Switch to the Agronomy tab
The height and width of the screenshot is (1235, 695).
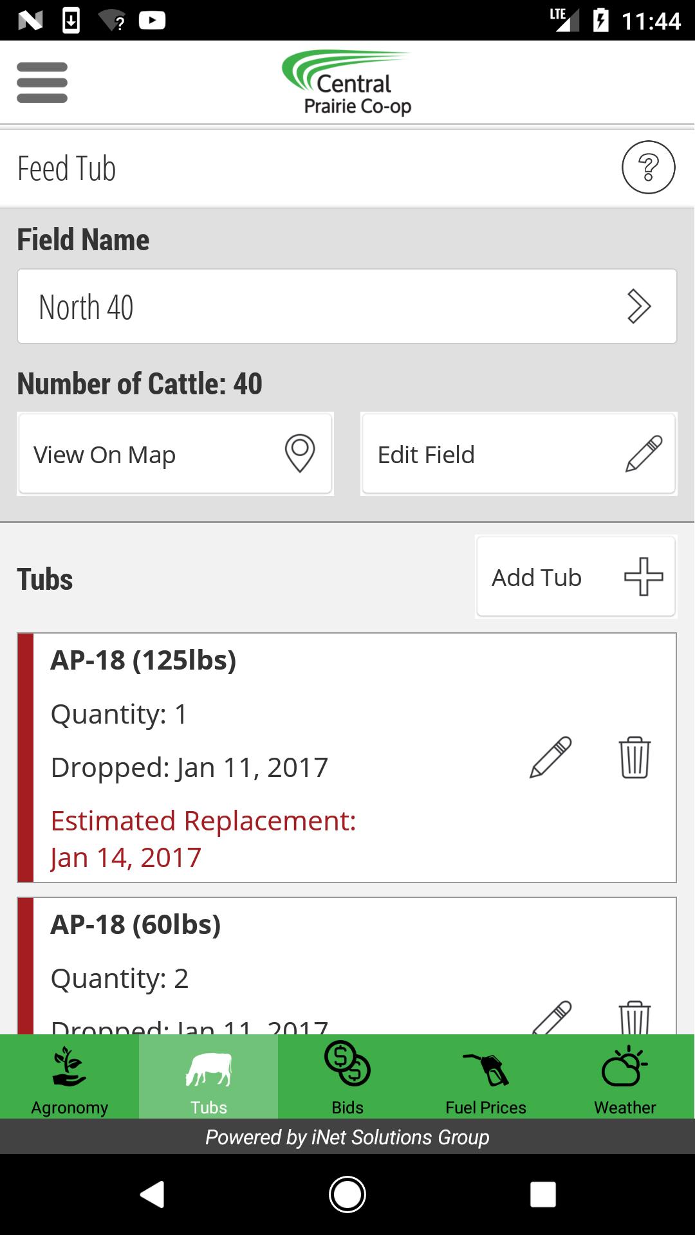(x=69, y=1076)
